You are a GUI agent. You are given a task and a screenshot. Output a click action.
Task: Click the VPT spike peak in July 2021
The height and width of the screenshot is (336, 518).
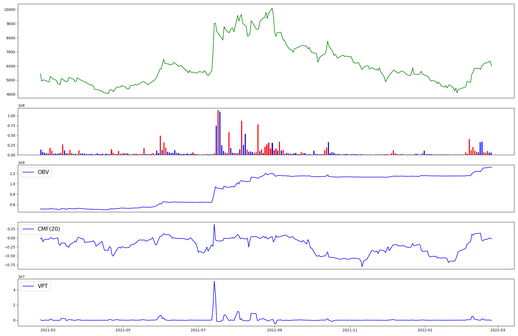[214, 281]
